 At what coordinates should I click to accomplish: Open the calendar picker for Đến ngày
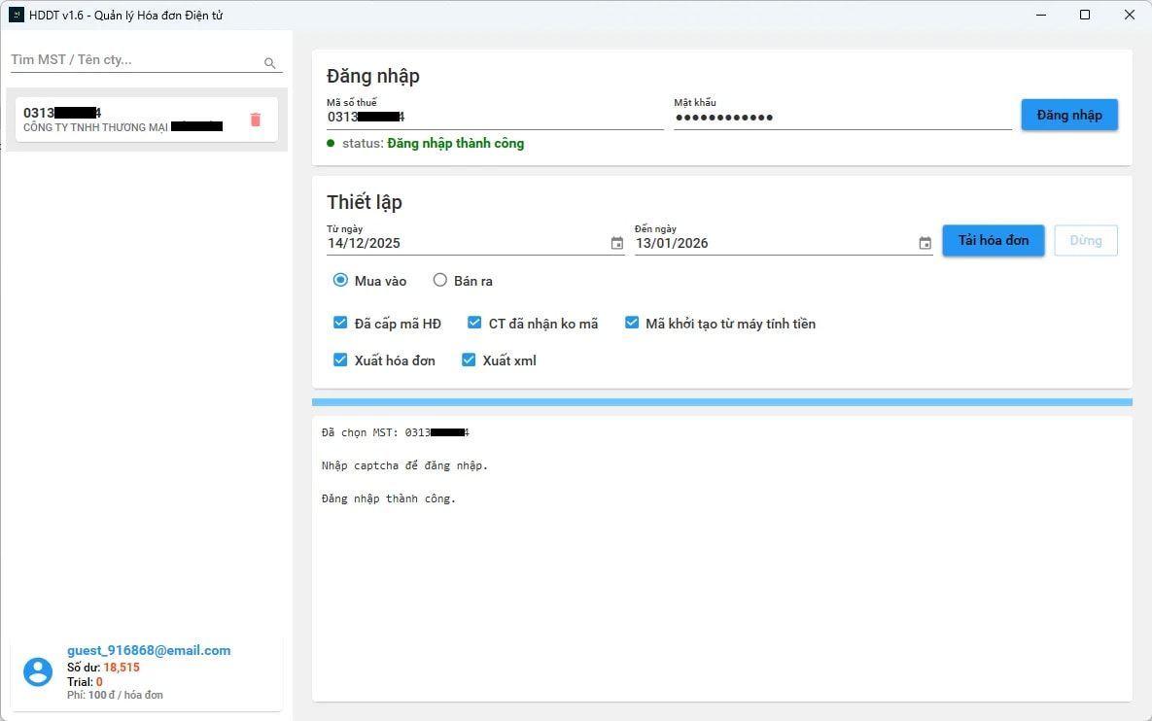(925, 244)
